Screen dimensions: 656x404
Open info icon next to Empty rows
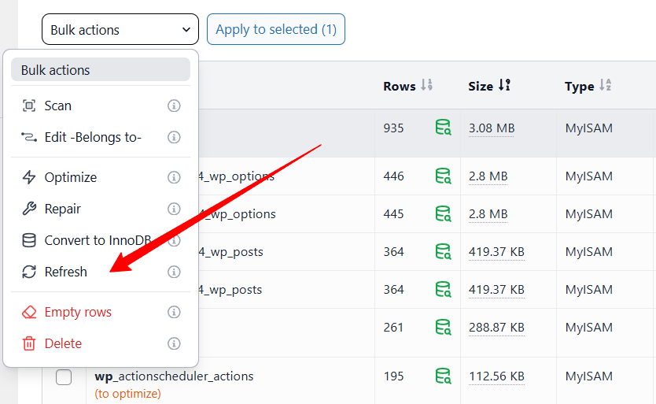coord(174,312)
